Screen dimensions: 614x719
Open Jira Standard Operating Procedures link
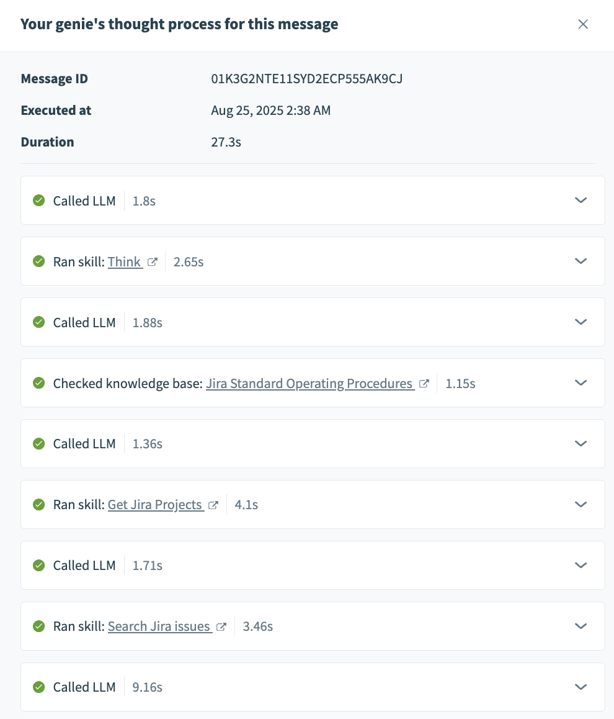tap(309, 384)
